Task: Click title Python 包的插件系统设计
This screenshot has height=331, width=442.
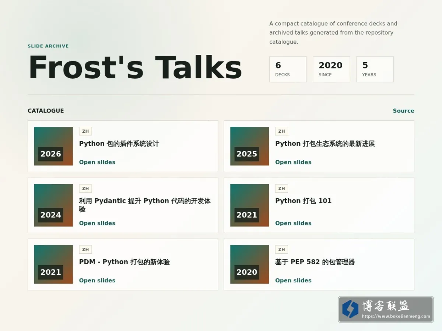Action: click(119, 144)
